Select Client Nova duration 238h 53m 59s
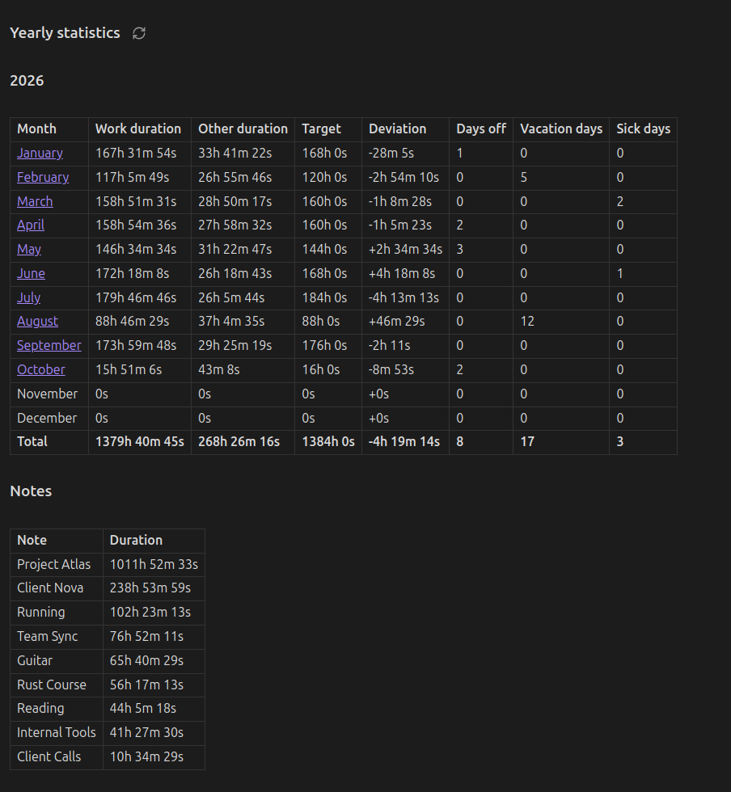The width and height of the screenshot is (731, 792). coord(150,588)
